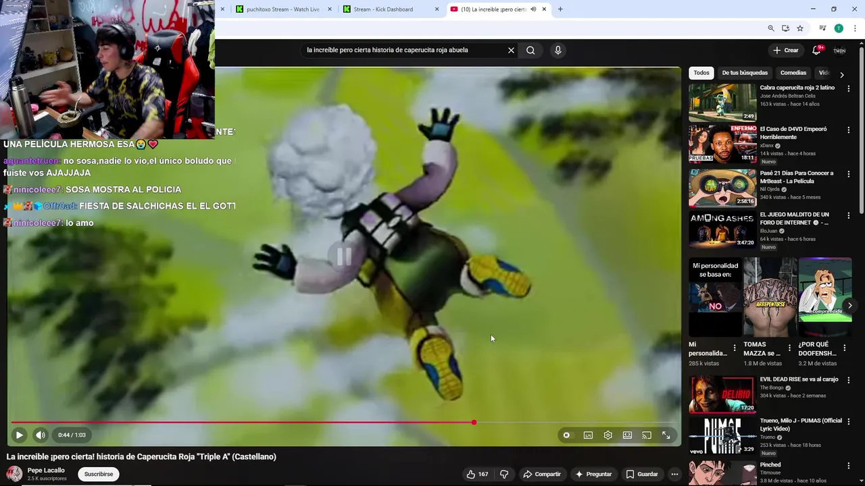Show more shorts with right arrow
865x486 pixels.
(849, 306)
